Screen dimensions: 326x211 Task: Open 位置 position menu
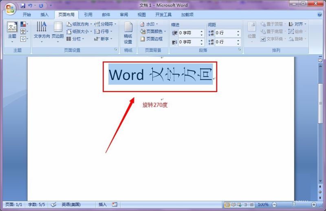pos(252,32)
